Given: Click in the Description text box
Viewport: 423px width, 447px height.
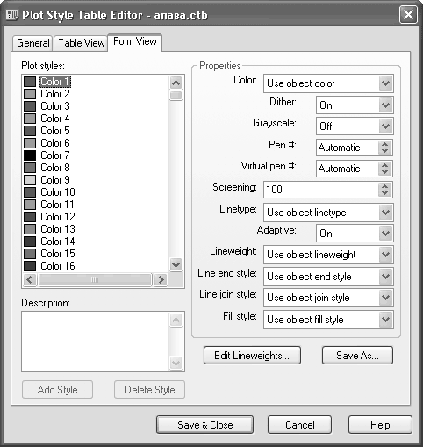Looking at the screenshot, I should 95,342.
